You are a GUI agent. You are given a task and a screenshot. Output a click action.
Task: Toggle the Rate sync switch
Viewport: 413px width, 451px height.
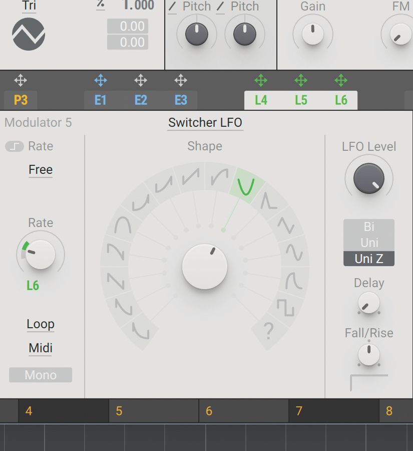click(15, 146)
